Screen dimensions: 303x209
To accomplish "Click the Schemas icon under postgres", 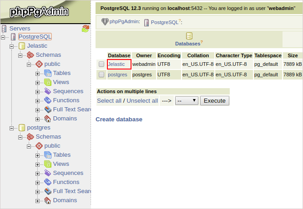I will (30, 137).
